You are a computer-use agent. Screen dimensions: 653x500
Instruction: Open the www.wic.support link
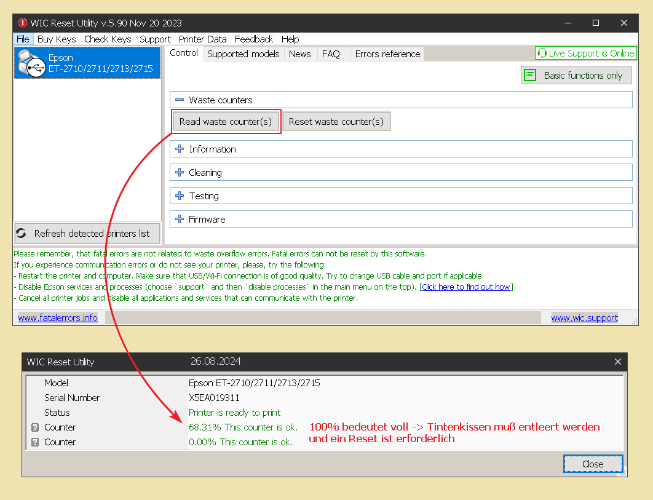click(584, 318)
